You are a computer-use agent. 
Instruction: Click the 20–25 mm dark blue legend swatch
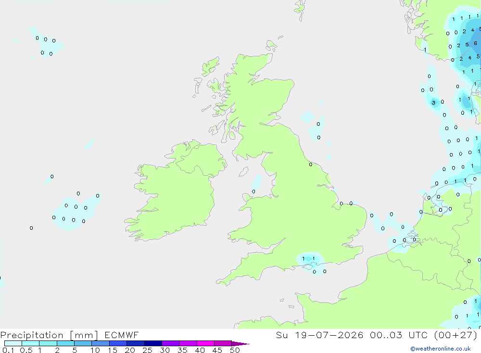pyautogui.click(x=136, y=343)
